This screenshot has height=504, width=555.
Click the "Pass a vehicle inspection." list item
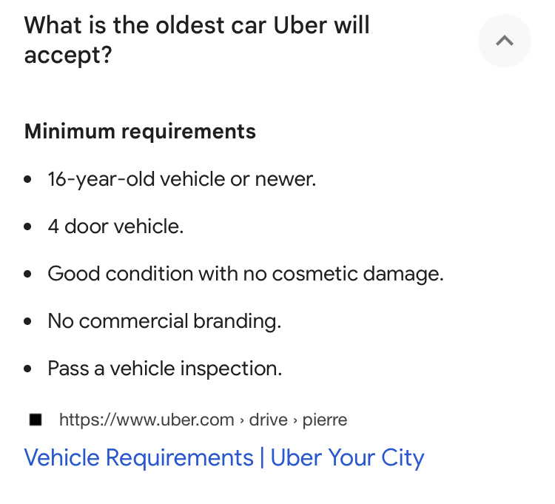pyautogui.click(x=164, y=369)
